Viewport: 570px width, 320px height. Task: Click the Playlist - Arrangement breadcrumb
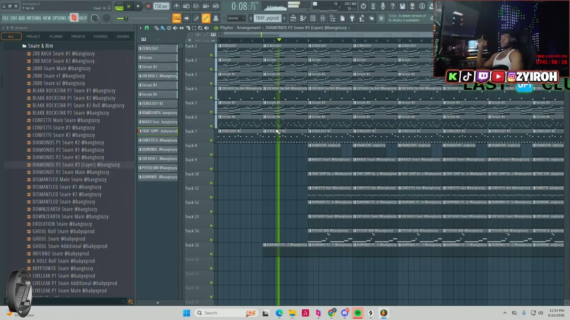(x=240, y=28)
